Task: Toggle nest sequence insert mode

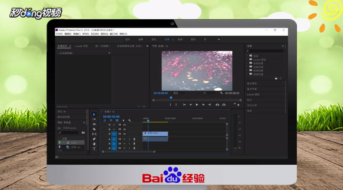Action: pos(105,121)
